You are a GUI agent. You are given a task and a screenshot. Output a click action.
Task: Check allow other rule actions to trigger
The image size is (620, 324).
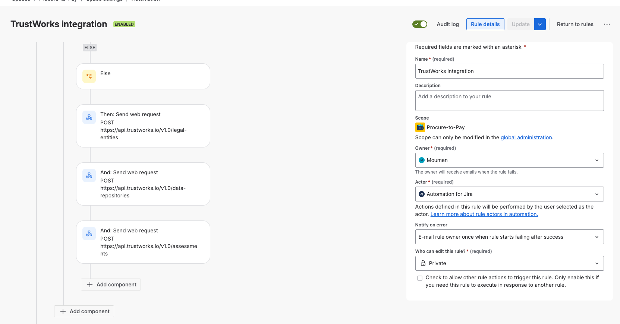coord(420,278)
